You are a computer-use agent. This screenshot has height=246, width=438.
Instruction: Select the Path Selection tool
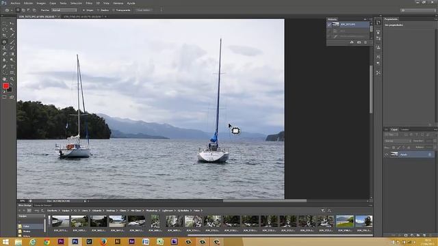(x=5, y=72)
